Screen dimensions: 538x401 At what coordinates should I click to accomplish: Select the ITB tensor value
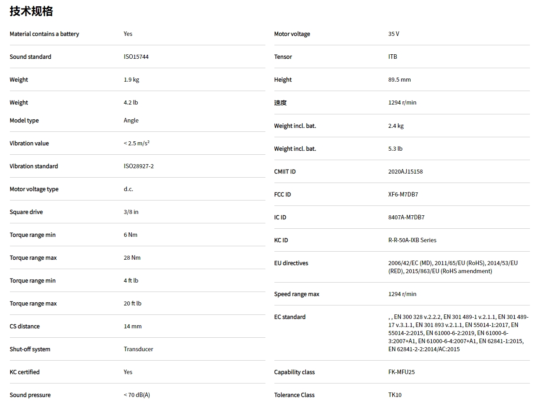(393, 57)
